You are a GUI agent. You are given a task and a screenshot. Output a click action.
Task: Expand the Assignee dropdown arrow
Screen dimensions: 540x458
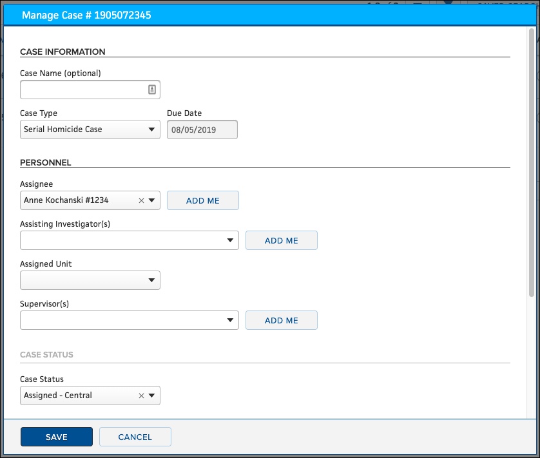click(152, 200)
